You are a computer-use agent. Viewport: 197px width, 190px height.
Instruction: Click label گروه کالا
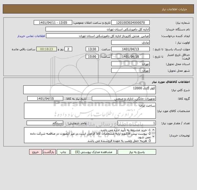[184, 99]
